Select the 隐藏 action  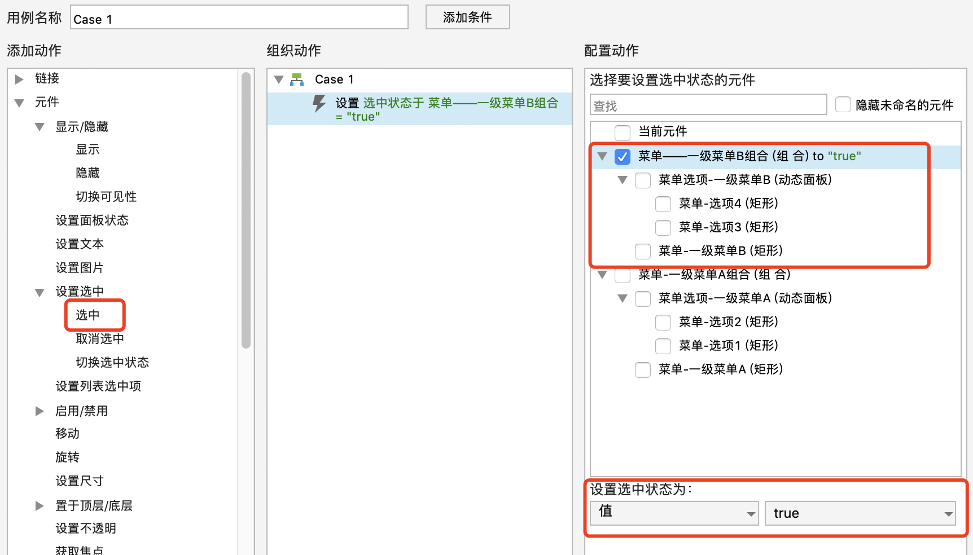tap(87, 173)
